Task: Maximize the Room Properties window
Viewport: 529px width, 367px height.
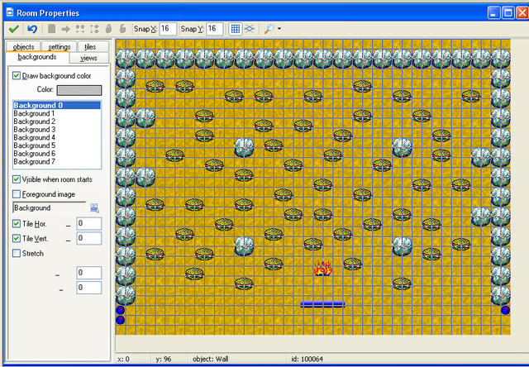Action: 508,13
